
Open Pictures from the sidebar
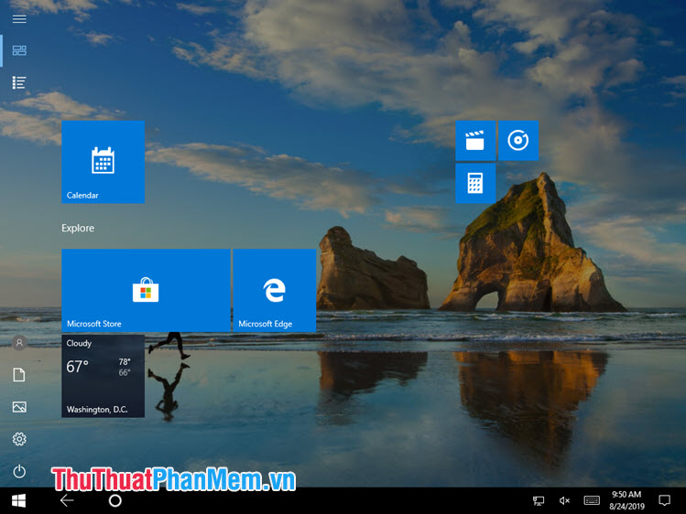[19, 407]
